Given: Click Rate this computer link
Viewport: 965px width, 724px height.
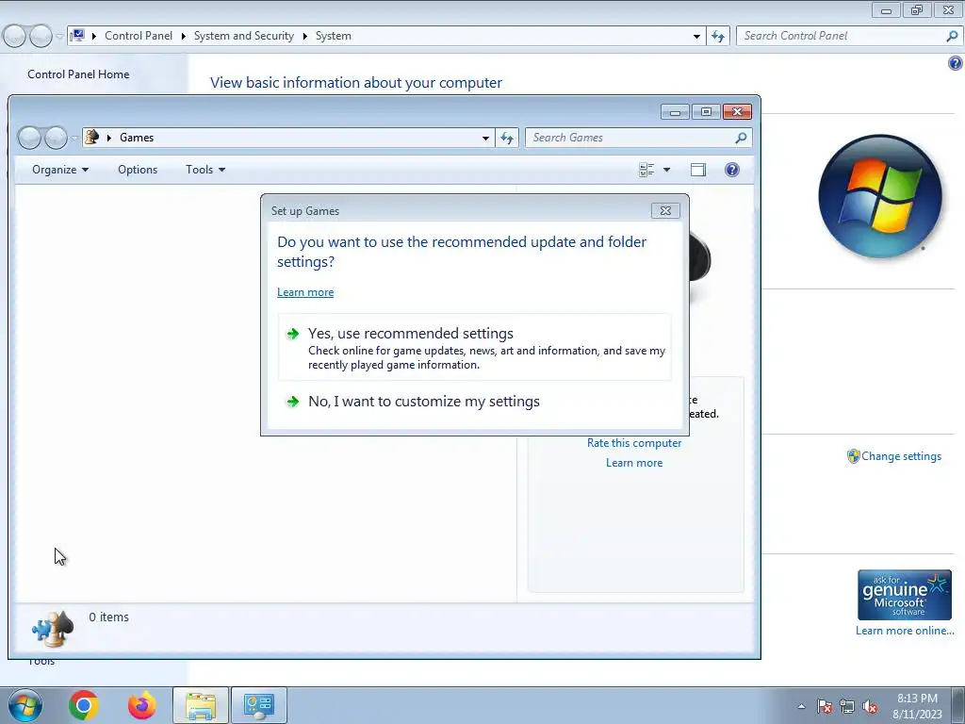Looking at the screenshot, I should [x=634, y=443].
